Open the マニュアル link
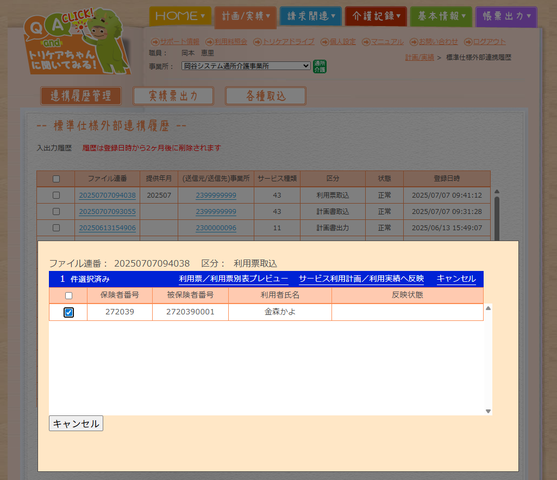 [387, 42]
